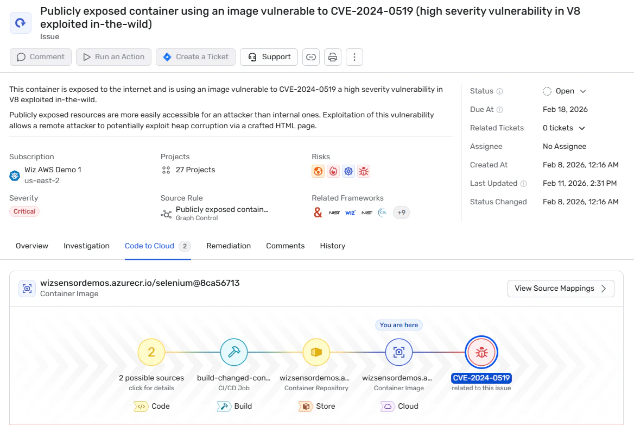Click View Source Mappings
634x425 pixels.
tap(561, 289)
